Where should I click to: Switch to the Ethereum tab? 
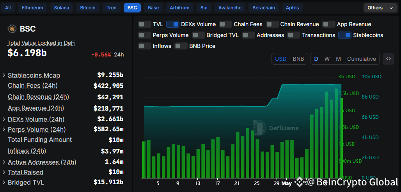click(32, 8)
